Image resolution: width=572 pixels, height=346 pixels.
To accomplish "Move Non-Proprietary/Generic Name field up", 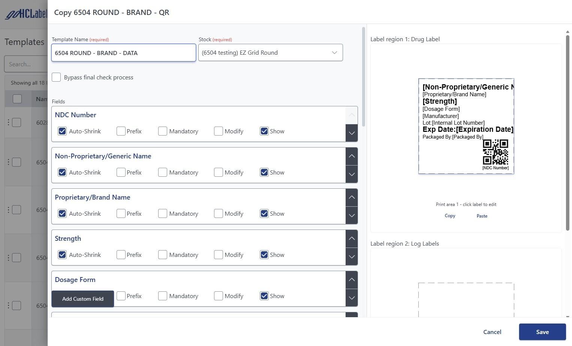I will (352, 156).
